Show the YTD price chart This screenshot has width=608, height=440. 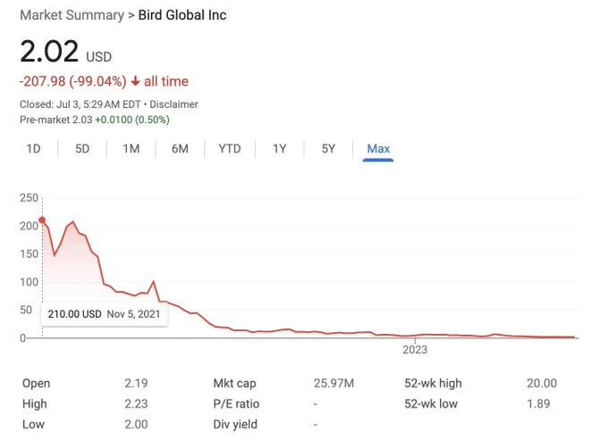230,149
